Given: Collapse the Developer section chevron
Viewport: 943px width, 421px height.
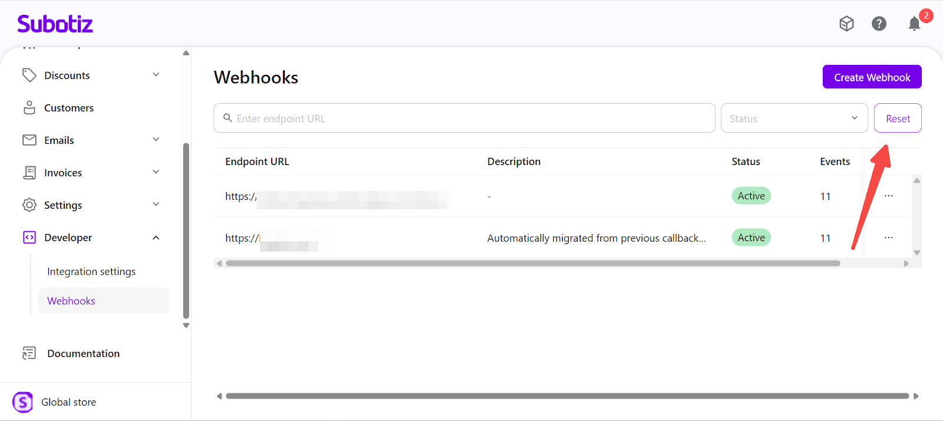Looking at the screenshot, I should point(156,238).
